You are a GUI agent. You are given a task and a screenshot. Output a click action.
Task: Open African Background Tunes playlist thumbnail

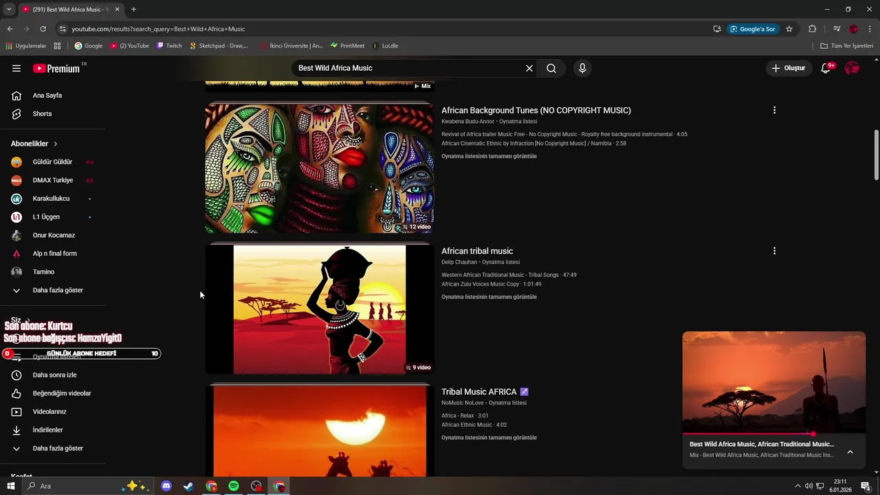[x=319, y=168]
